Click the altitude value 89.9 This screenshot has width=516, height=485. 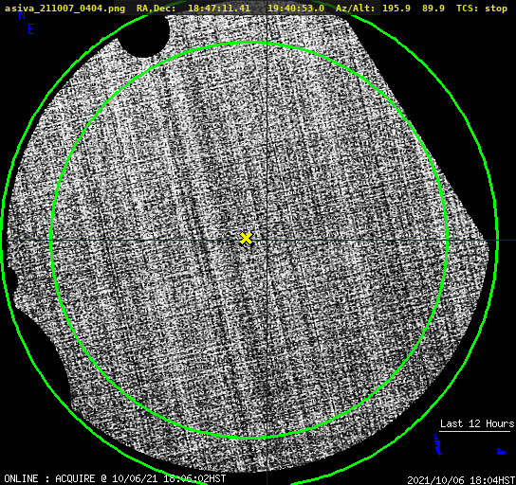pos(433,9)
